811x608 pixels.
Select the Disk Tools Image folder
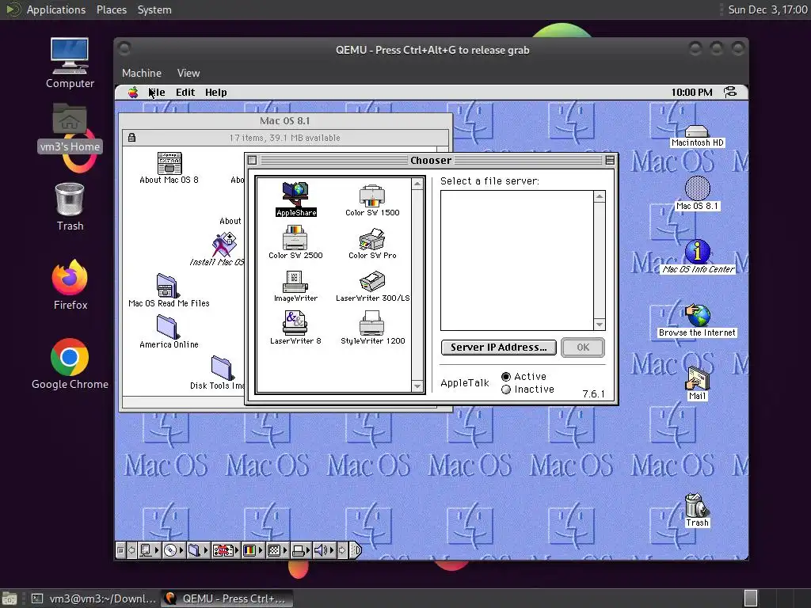222,372
